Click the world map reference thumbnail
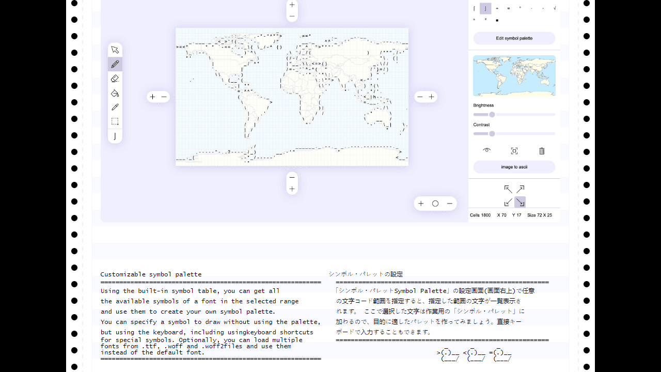 click(514, 75)
